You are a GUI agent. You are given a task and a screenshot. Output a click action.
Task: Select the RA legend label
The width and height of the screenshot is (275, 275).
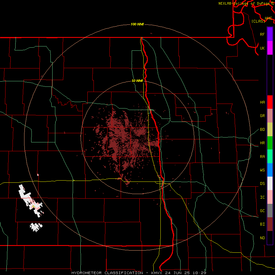click(x=262, y=157)
